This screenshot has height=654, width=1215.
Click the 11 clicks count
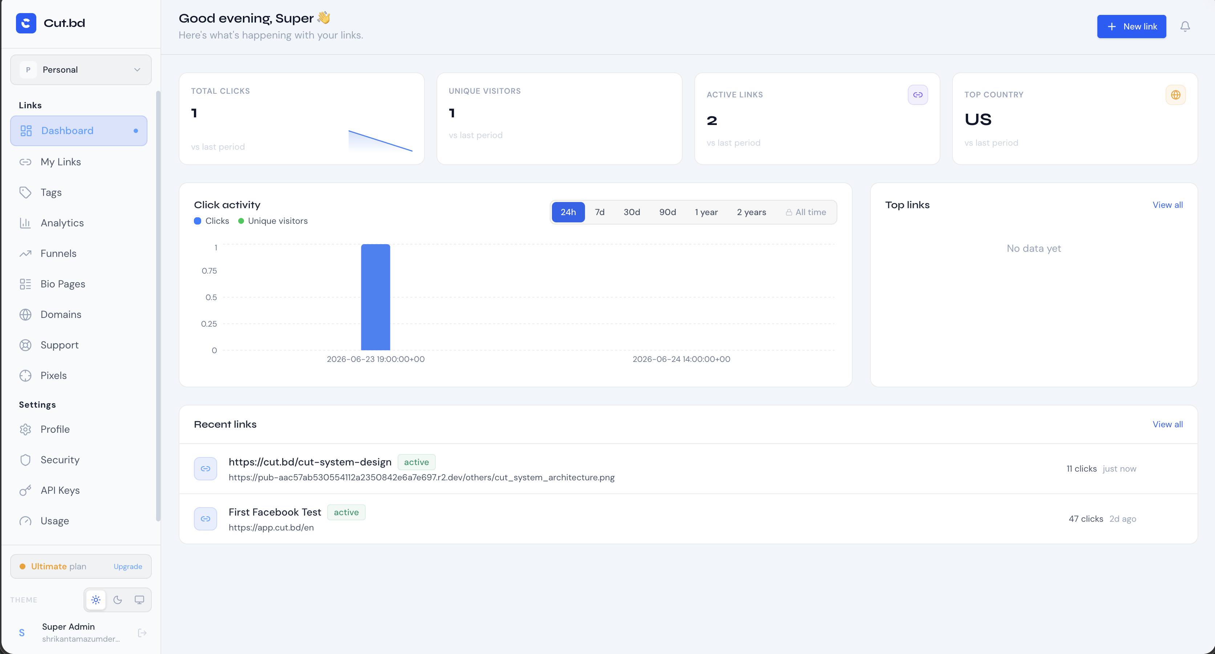[x=1081, y=469]
